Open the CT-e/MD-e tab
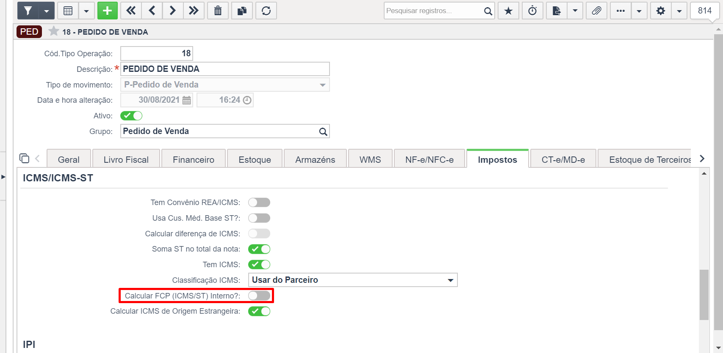 (563, 159)
